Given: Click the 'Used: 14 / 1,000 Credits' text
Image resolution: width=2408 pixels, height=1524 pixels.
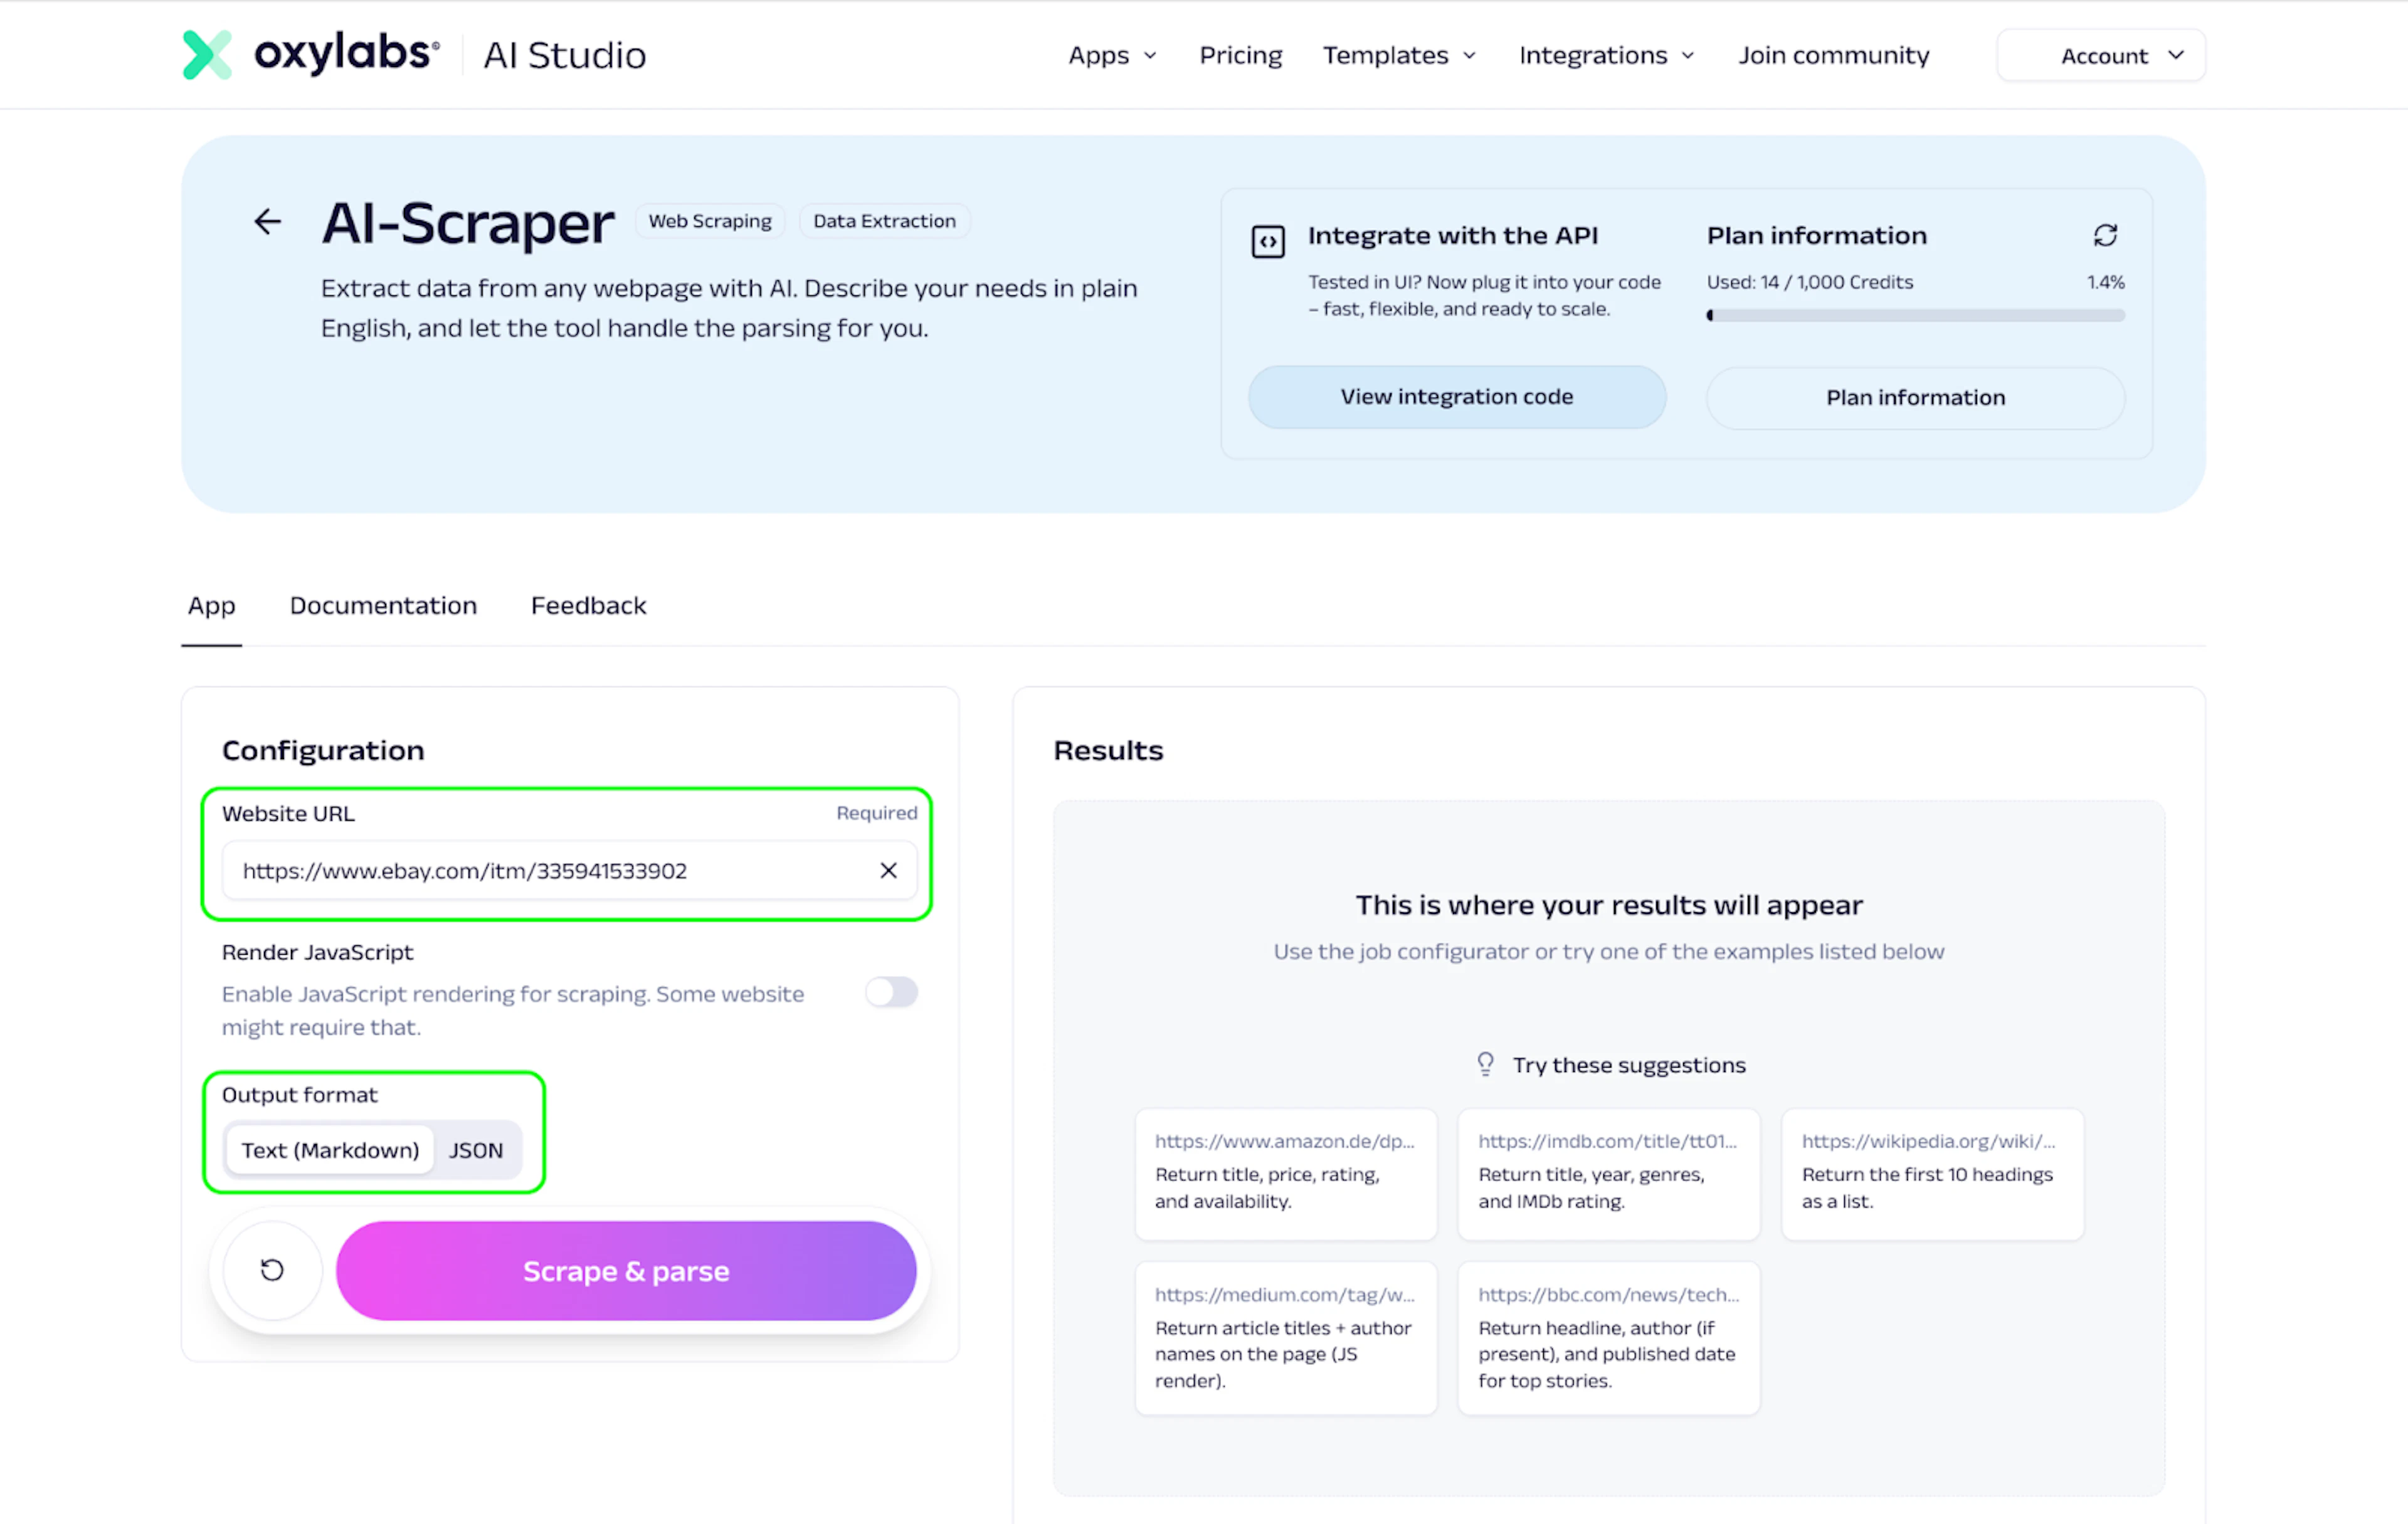Looking at the screenshot, I should coord(1809,282).
